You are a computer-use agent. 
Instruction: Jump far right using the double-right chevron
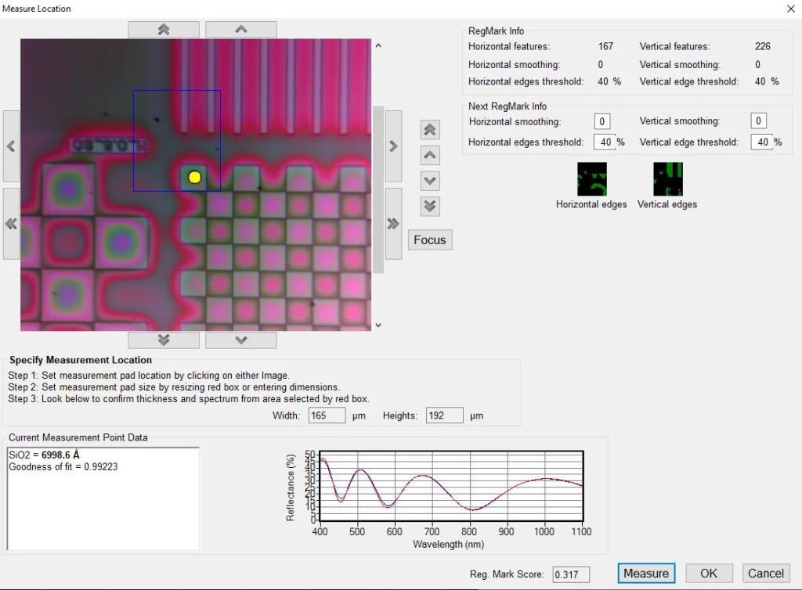(392, 223)
